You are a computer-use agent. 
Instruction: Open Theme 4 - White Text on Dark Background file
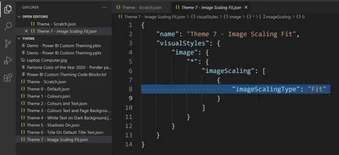point(64,118)
